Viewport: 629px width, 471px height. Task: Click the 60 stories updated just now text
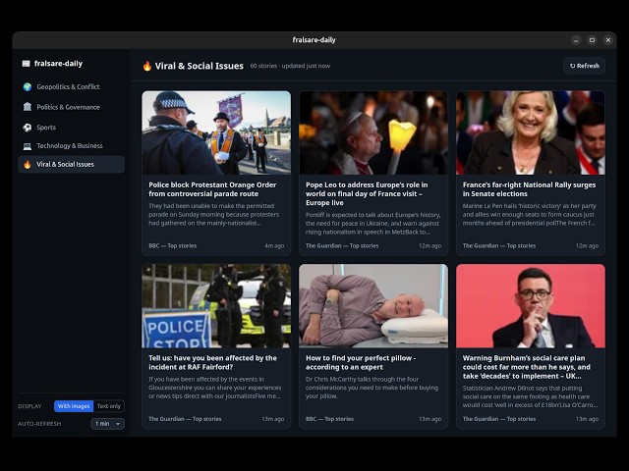click(x=290, y=66)
